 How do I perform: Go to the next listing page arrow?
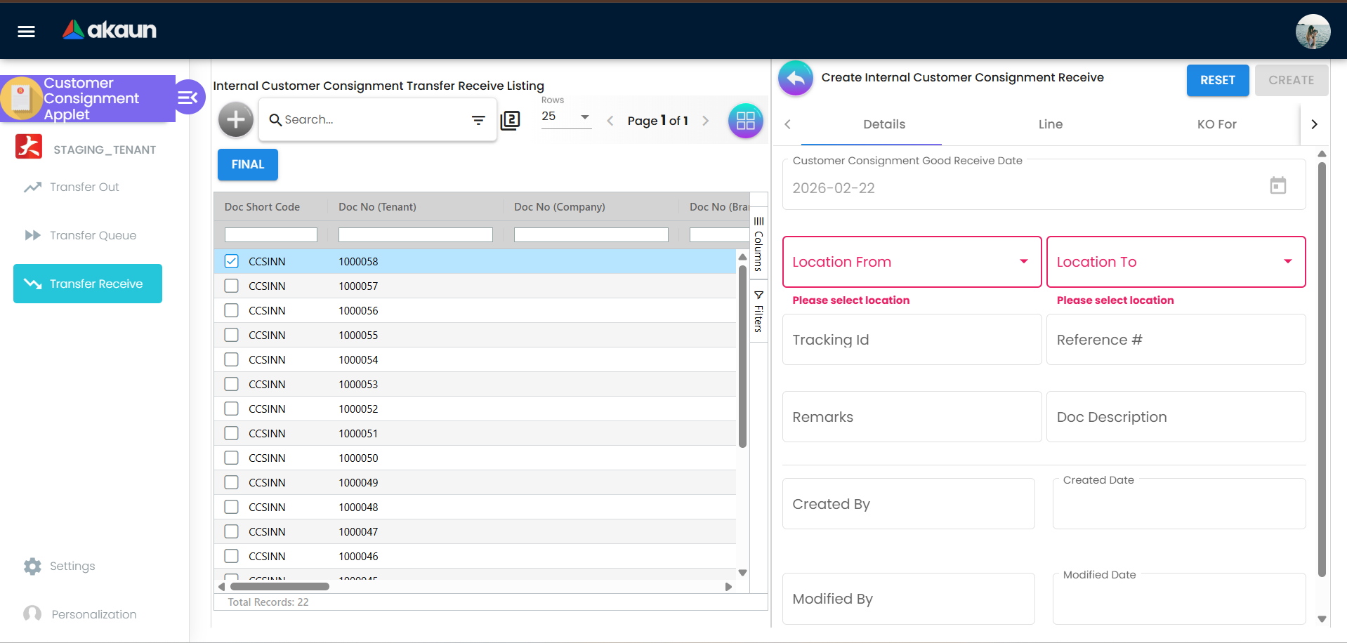(x=705, y=121)
